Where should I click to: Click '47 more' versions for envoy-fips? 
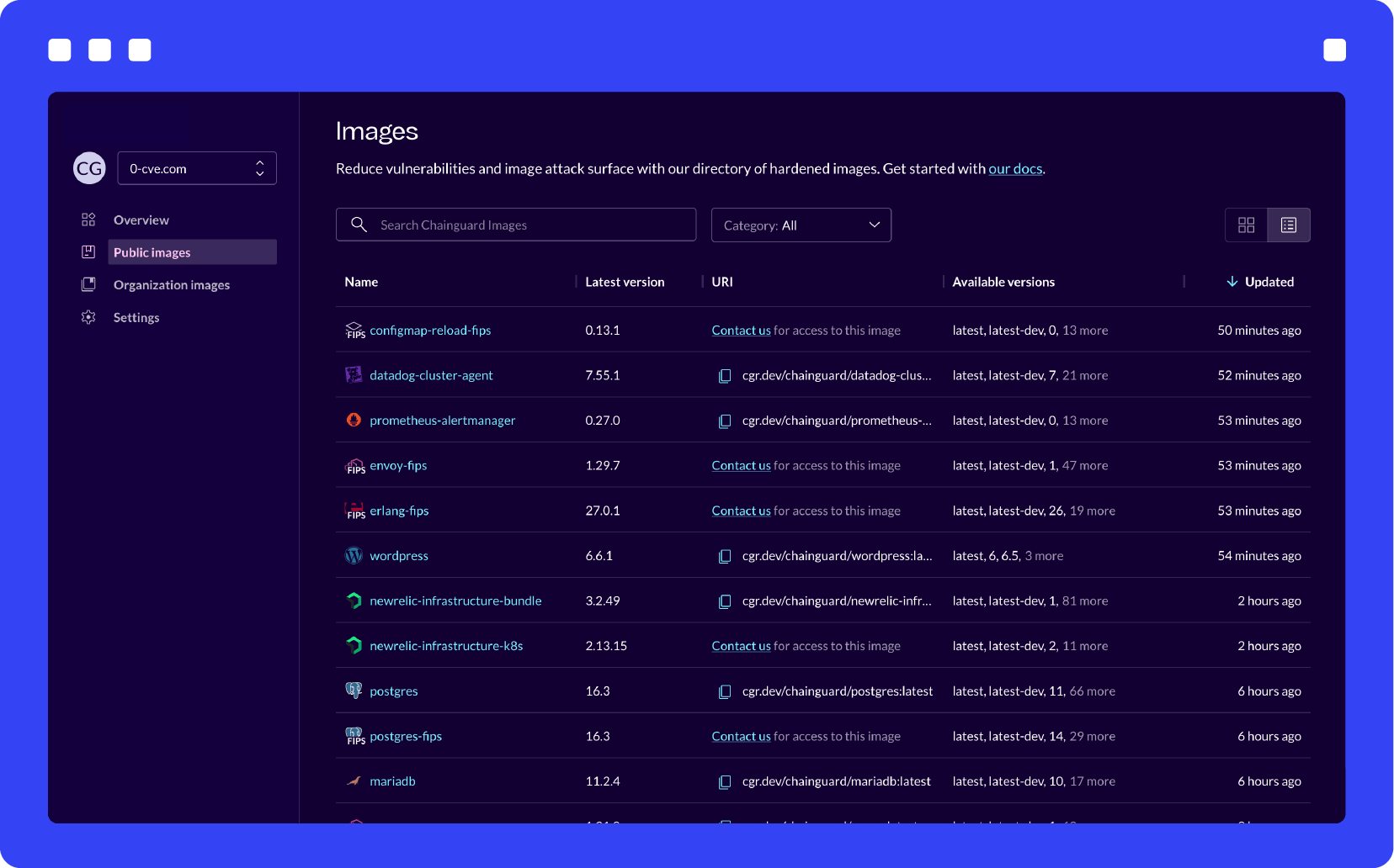pos(1085,466)
